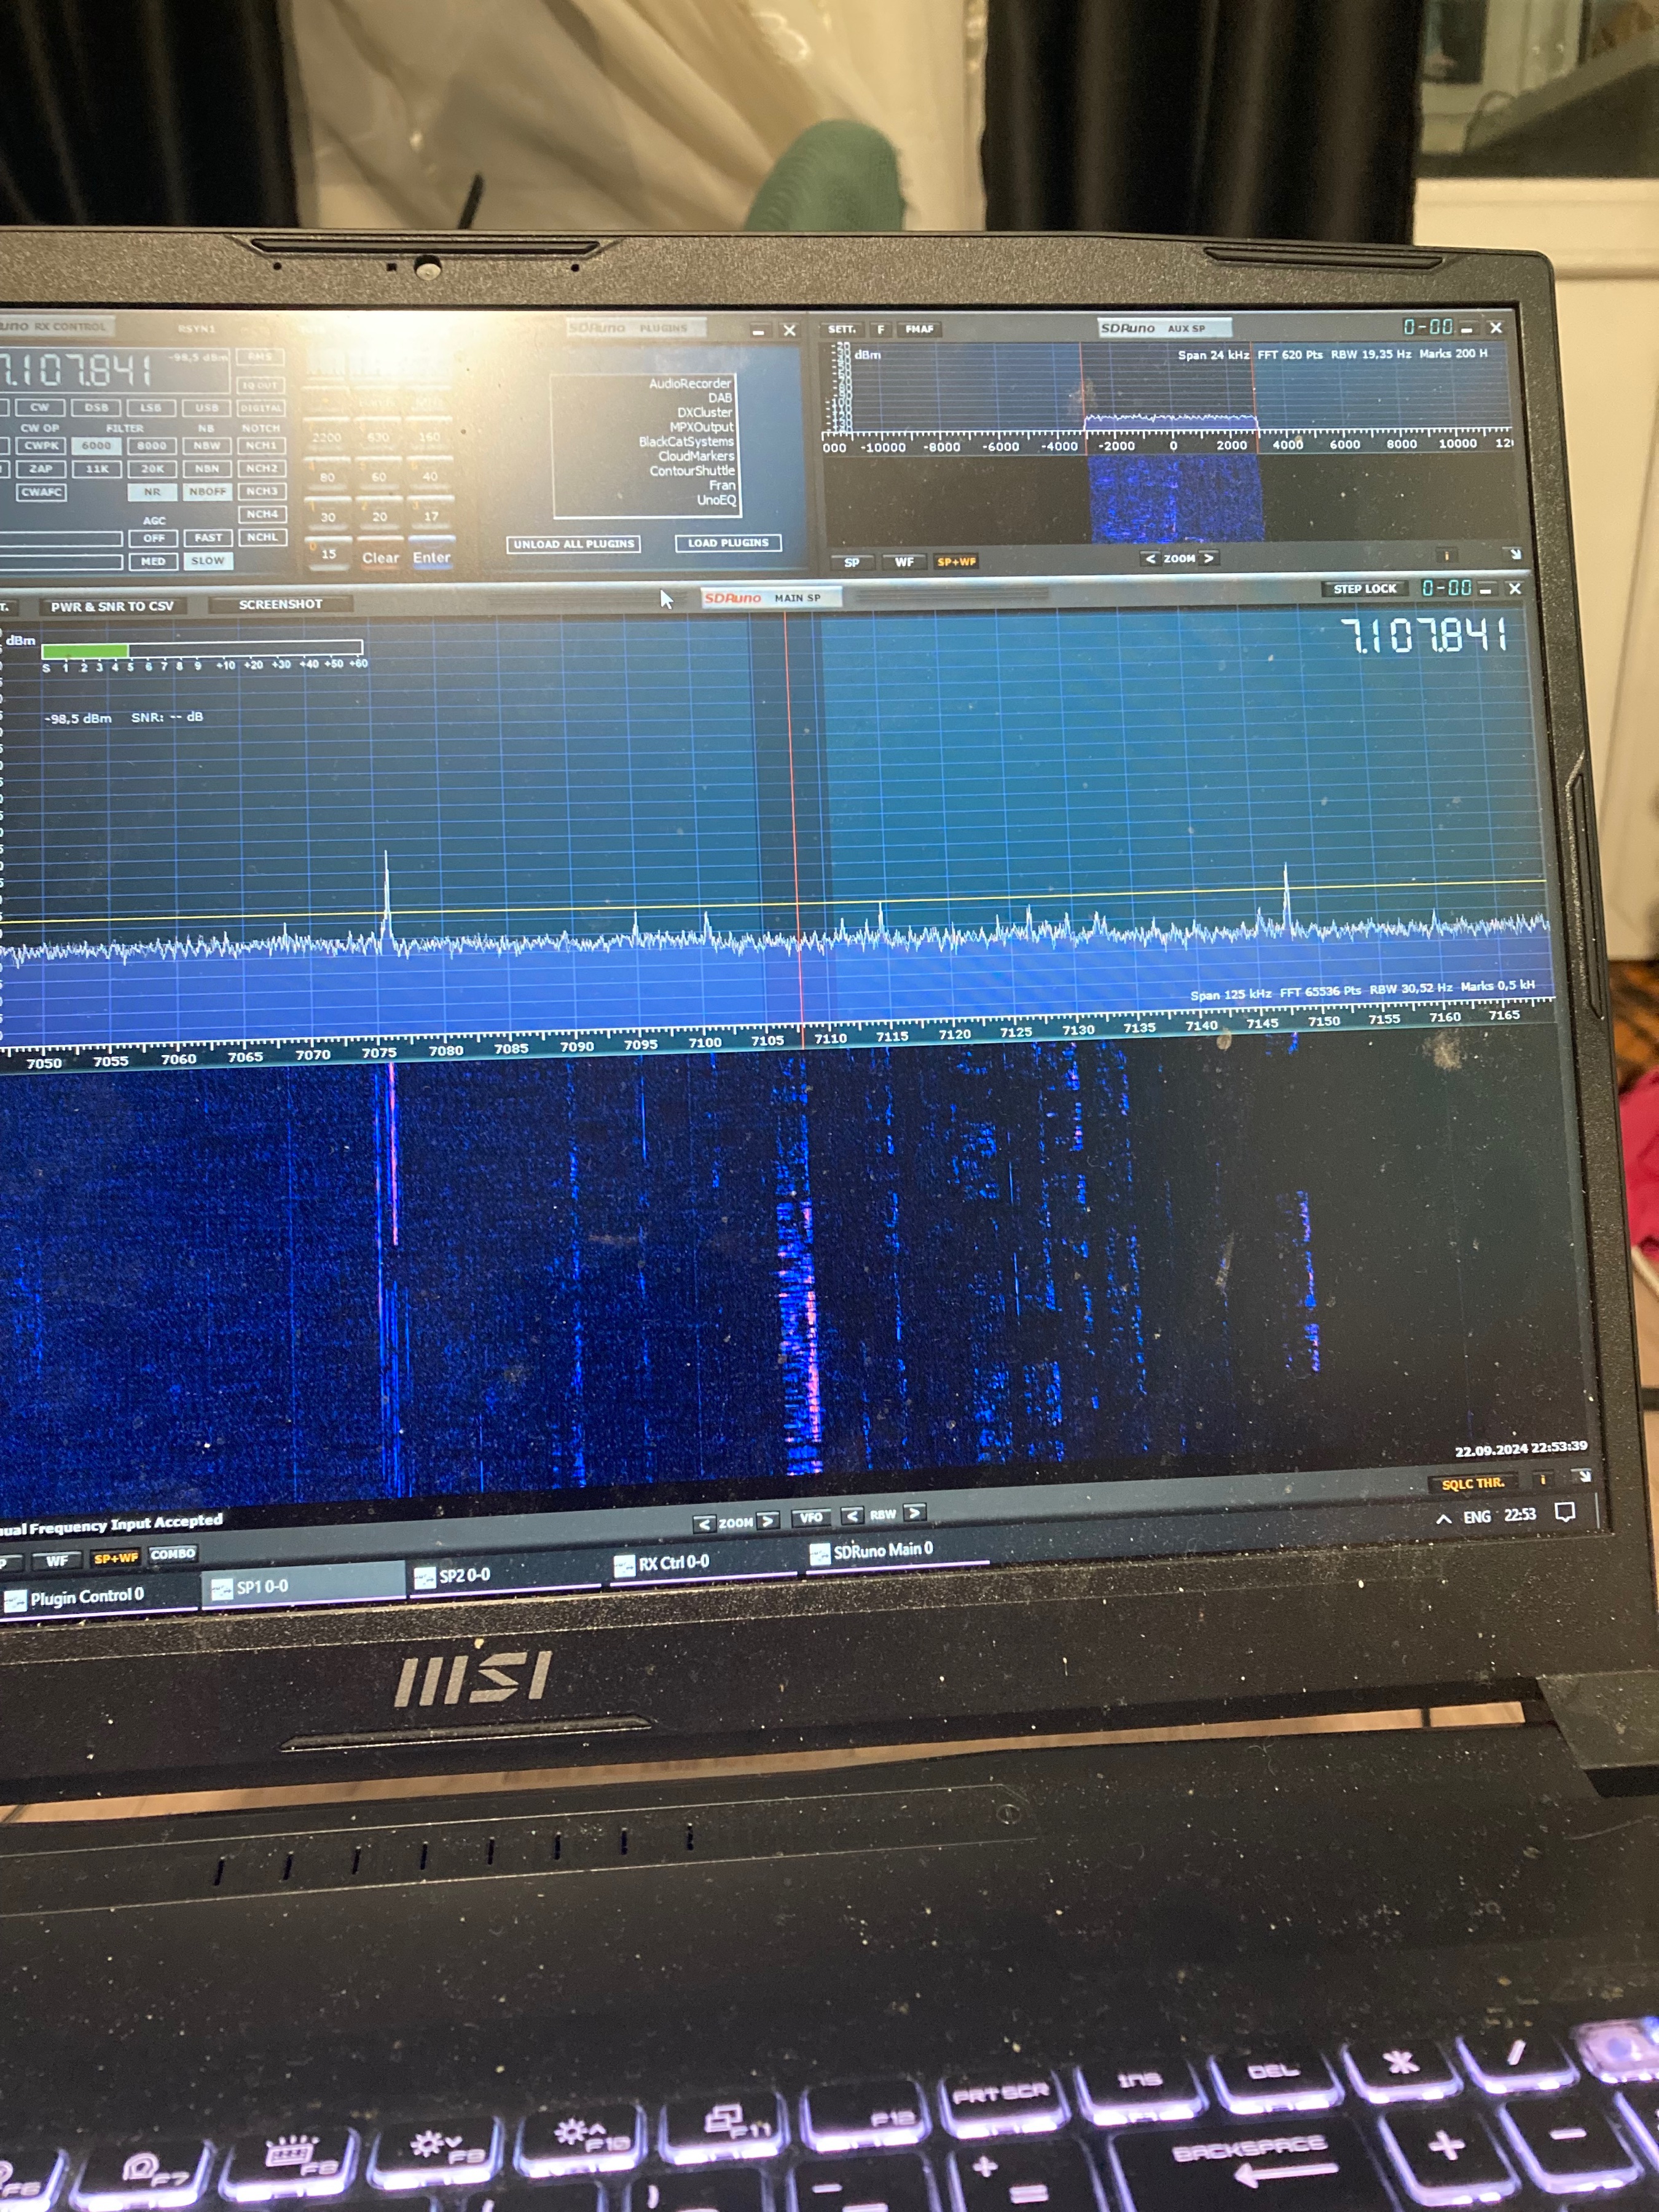The image size is (1659, 2212).
Task: Click the PWR & SNR TO CSV button
Action: (x=112, y=606)
